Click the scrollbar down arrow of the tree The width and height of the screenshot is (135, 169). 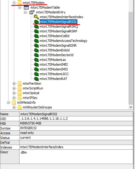coord(131,107)
